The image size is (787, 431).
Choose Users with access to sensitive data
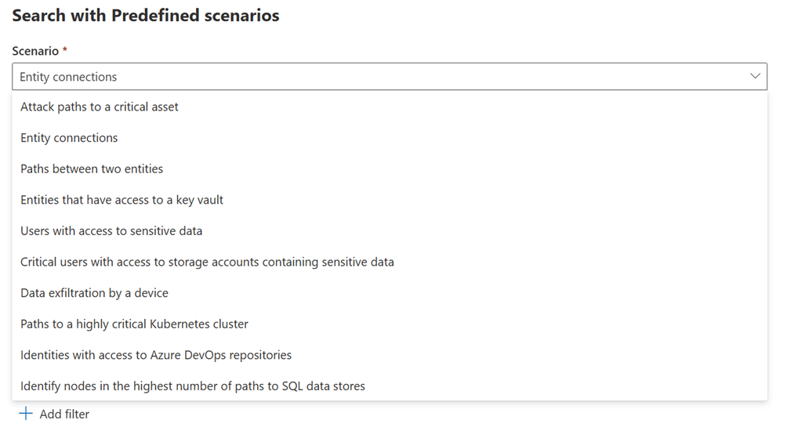pos(111,230)
